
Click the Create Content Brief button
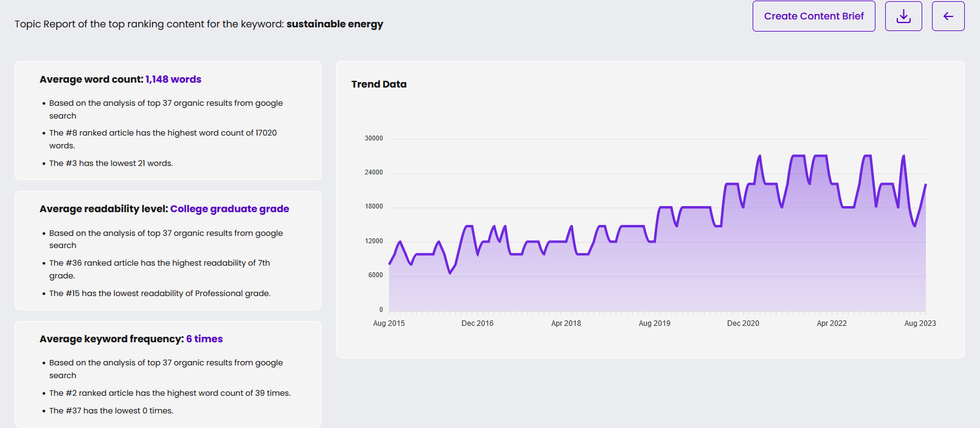pos(813,16)
